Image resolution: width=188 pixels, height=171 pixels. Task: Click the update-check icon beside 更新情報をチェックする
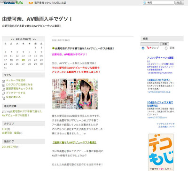point(3,90)
